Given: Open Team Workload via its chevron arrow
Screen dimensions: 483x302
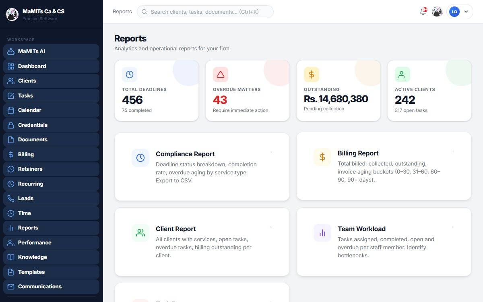Looking at the screenshot, I should 453,227.
